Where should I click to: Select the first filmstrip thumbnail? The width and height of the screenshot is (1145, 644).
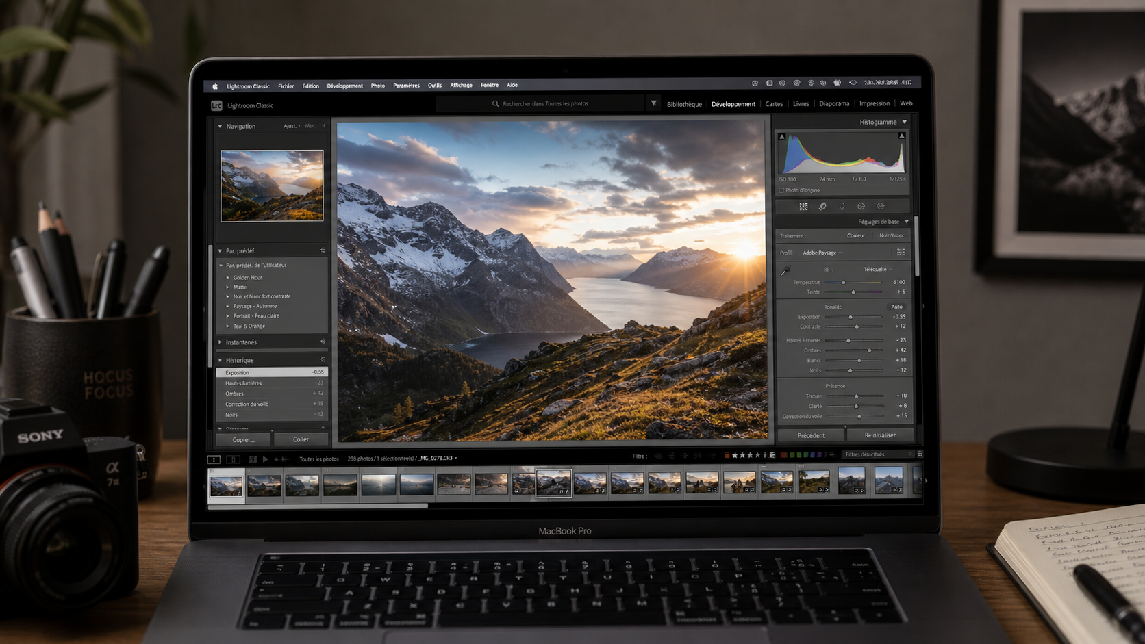(x=226, y=486)
